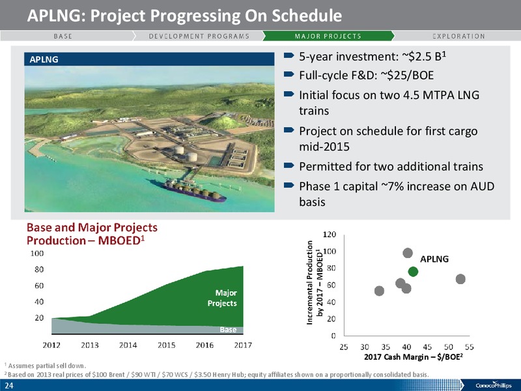Click the arrow bullet beside Permitted for two
The height and width of the screenshot is (391, 521).
[x=289, y=166]
